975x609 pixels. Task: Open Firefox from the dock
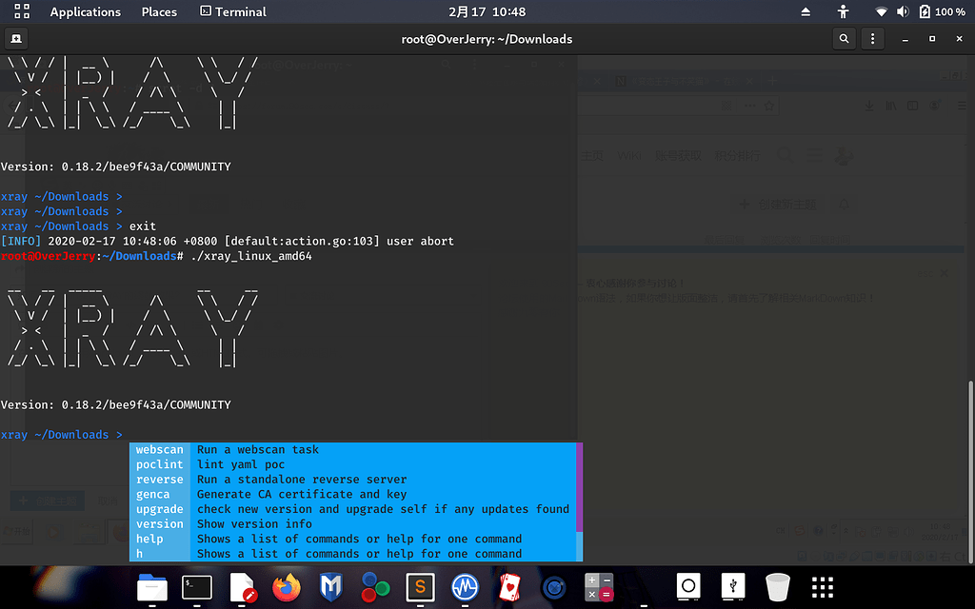pyautogui.click(x=286, y=587)
